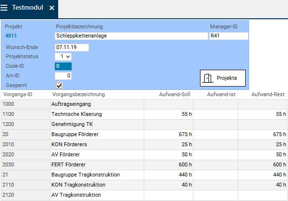This screenshot has height=201, width=288.
Task: Click the Projekte button
Action: click(x=223, y=78)
